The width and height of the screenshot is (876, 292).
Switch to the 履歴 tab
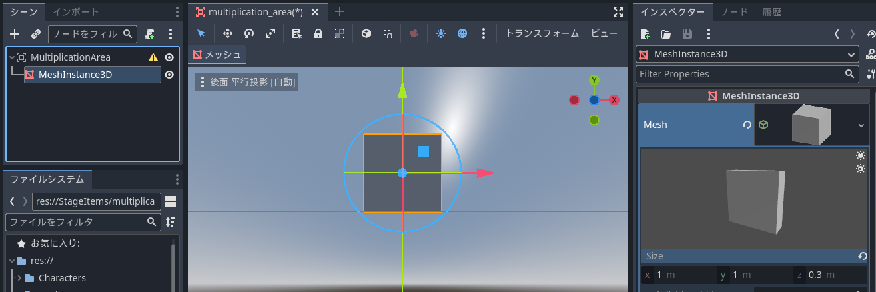(773, 12)
